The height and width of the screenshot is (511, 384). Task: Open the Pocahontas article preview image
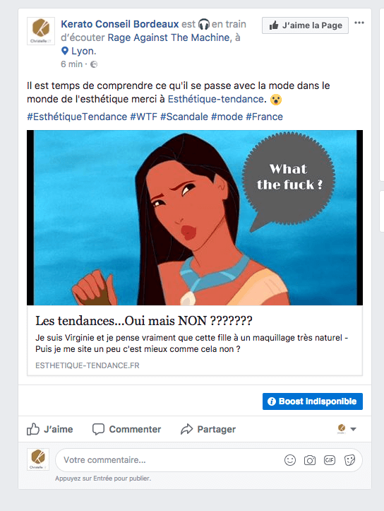coord(195,218)
